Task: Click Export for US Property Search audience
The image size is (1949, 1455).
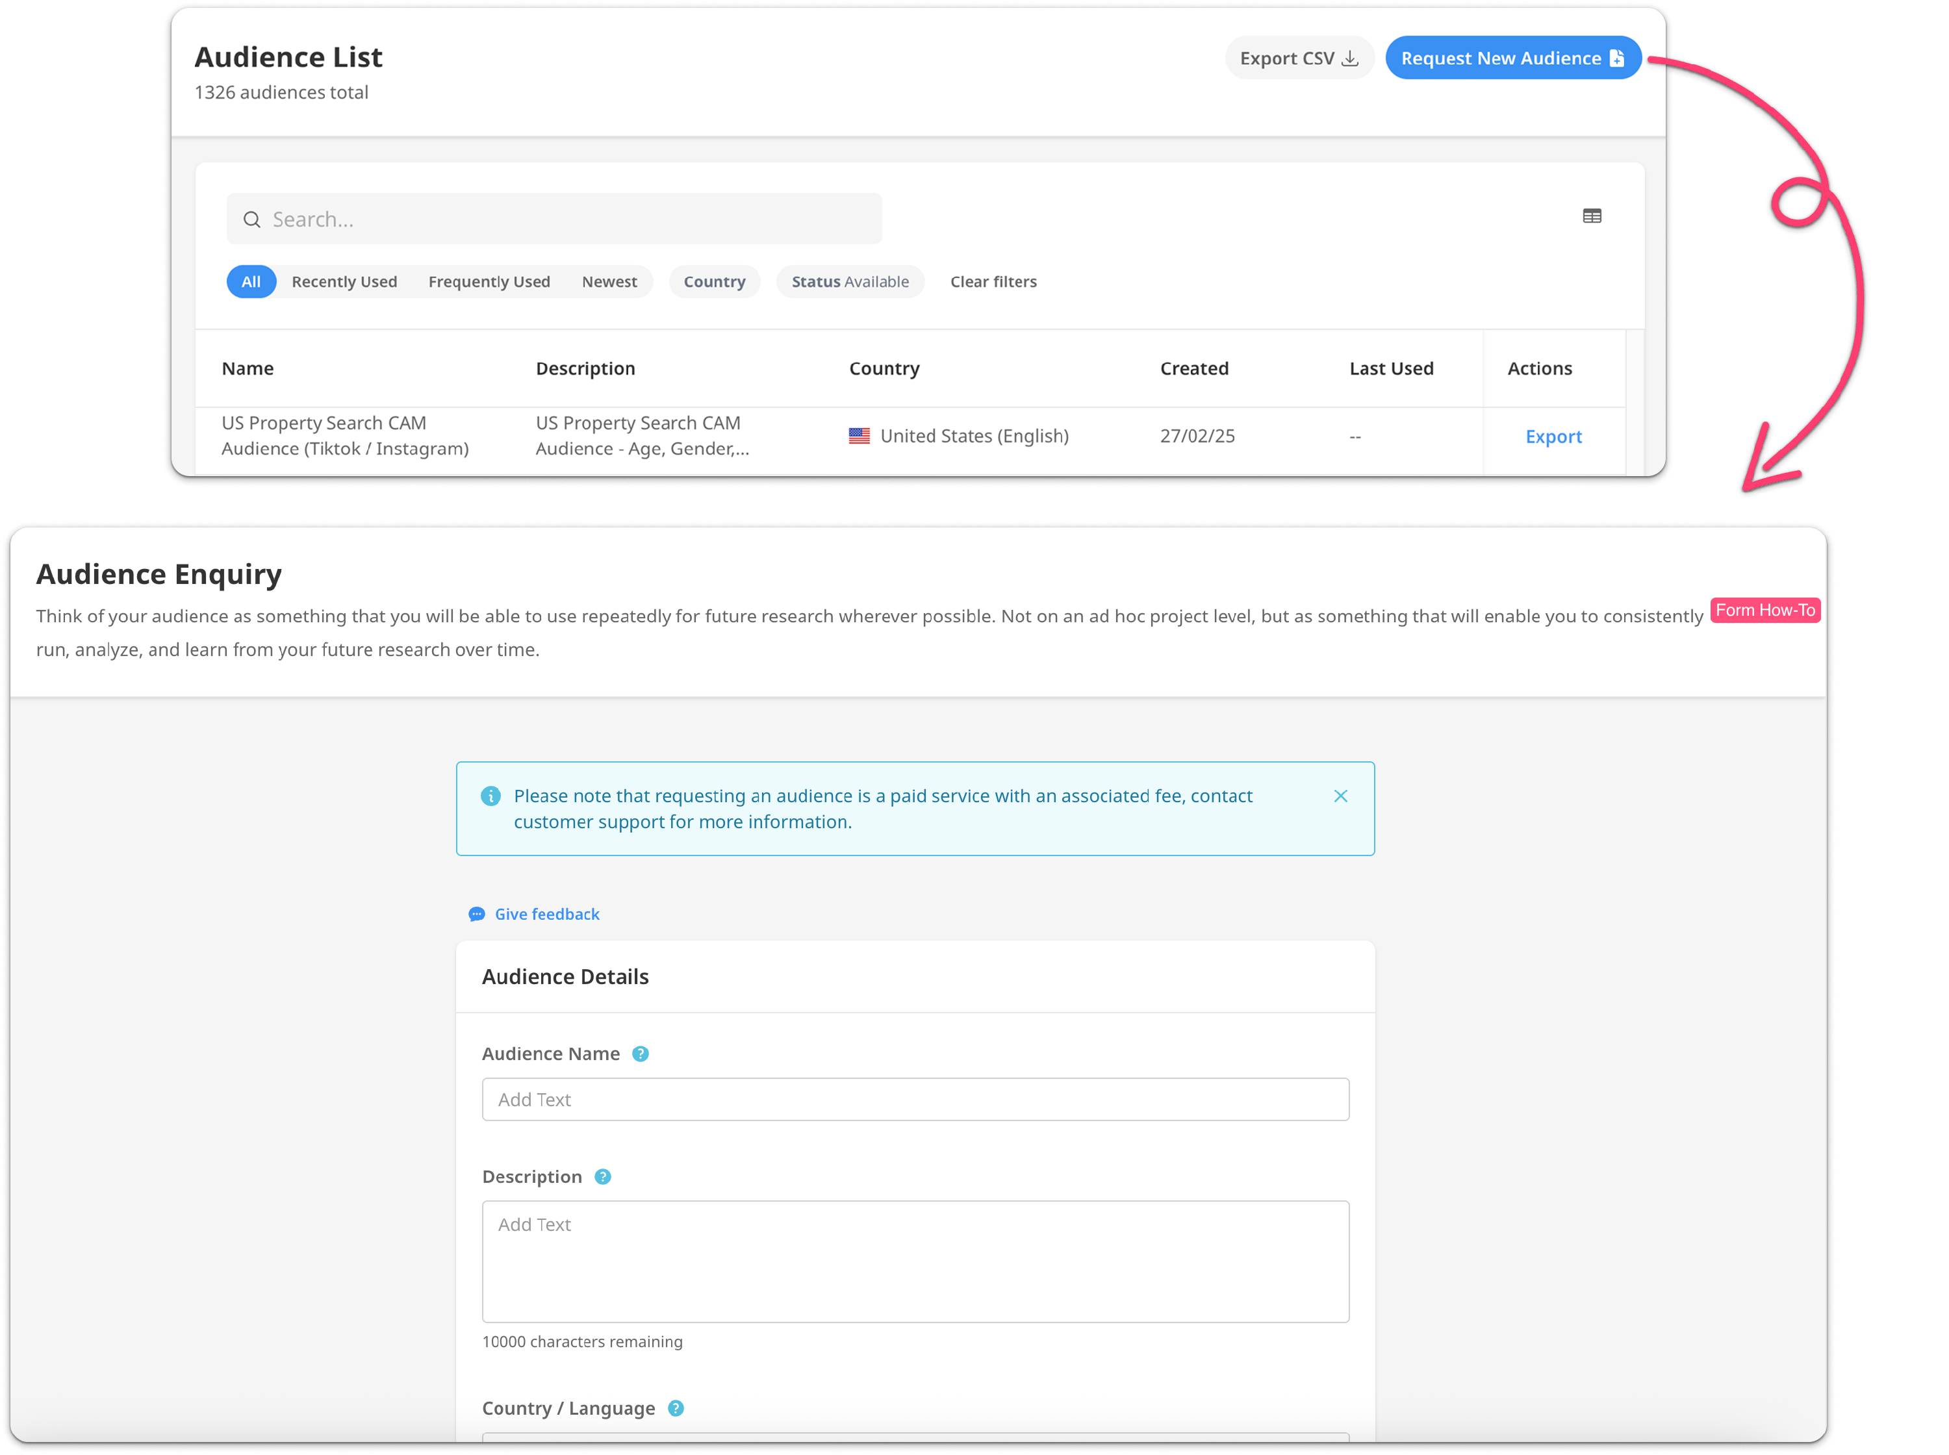Action: coord(1553,436)
